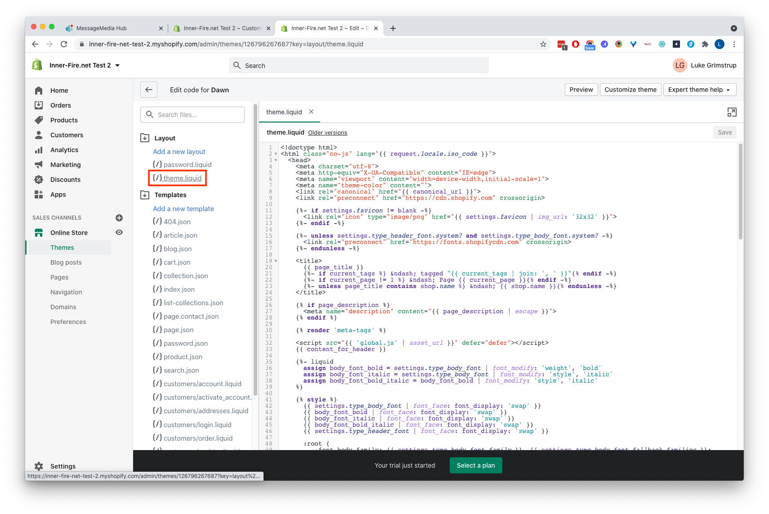Add a sales channel with the plus icon
769x514 pixels.
pos(119,217)
